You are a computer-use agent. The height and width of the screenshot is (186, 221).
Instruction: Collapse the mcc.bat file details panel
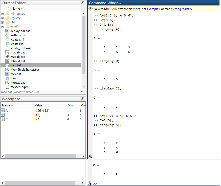pyautogui.click(x=82, y=92)
